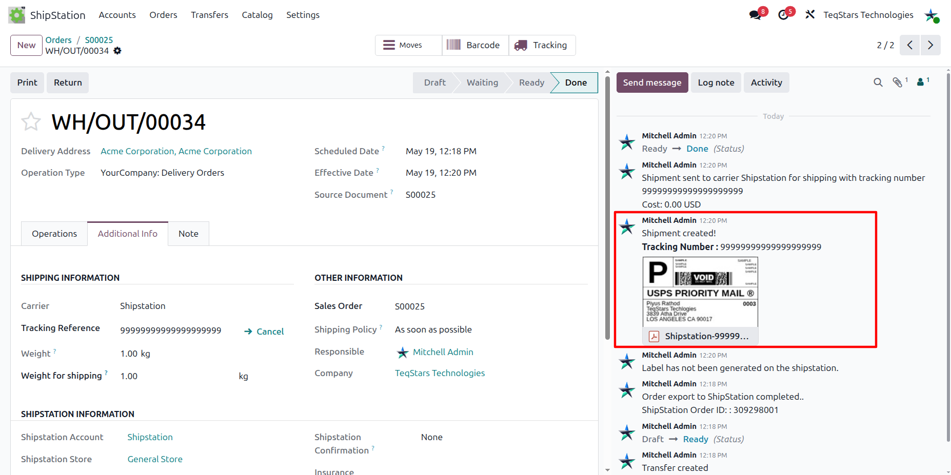The width and height of the screenshot is (951, 475).
Task: Open the Catalog menu
Action: [x=257, y=15]
